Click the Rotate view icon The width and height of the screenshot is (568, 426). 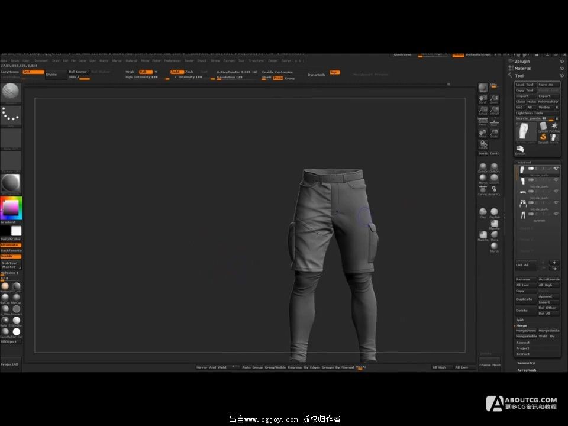click(483, 145)
